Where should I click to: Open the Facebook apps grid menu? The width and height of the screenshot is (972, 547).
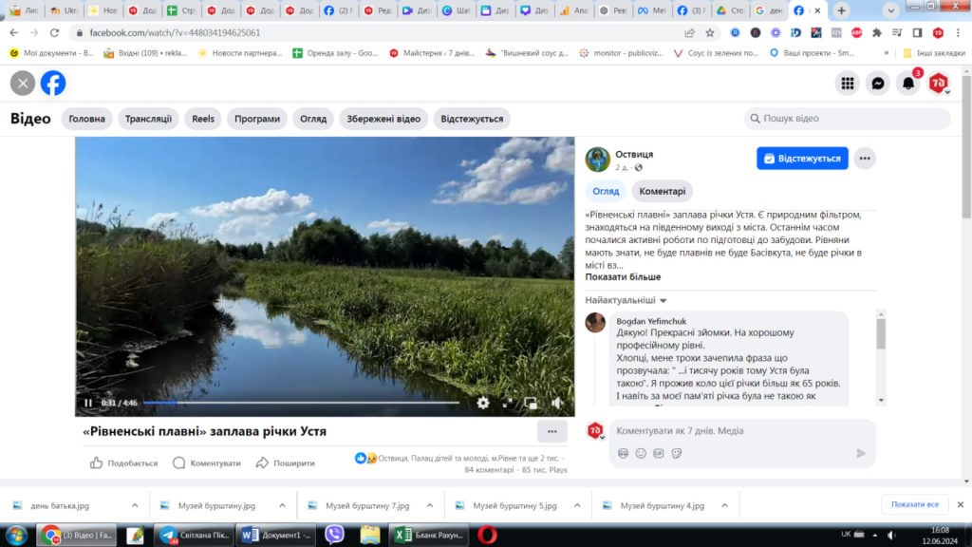tap(848, 84)
